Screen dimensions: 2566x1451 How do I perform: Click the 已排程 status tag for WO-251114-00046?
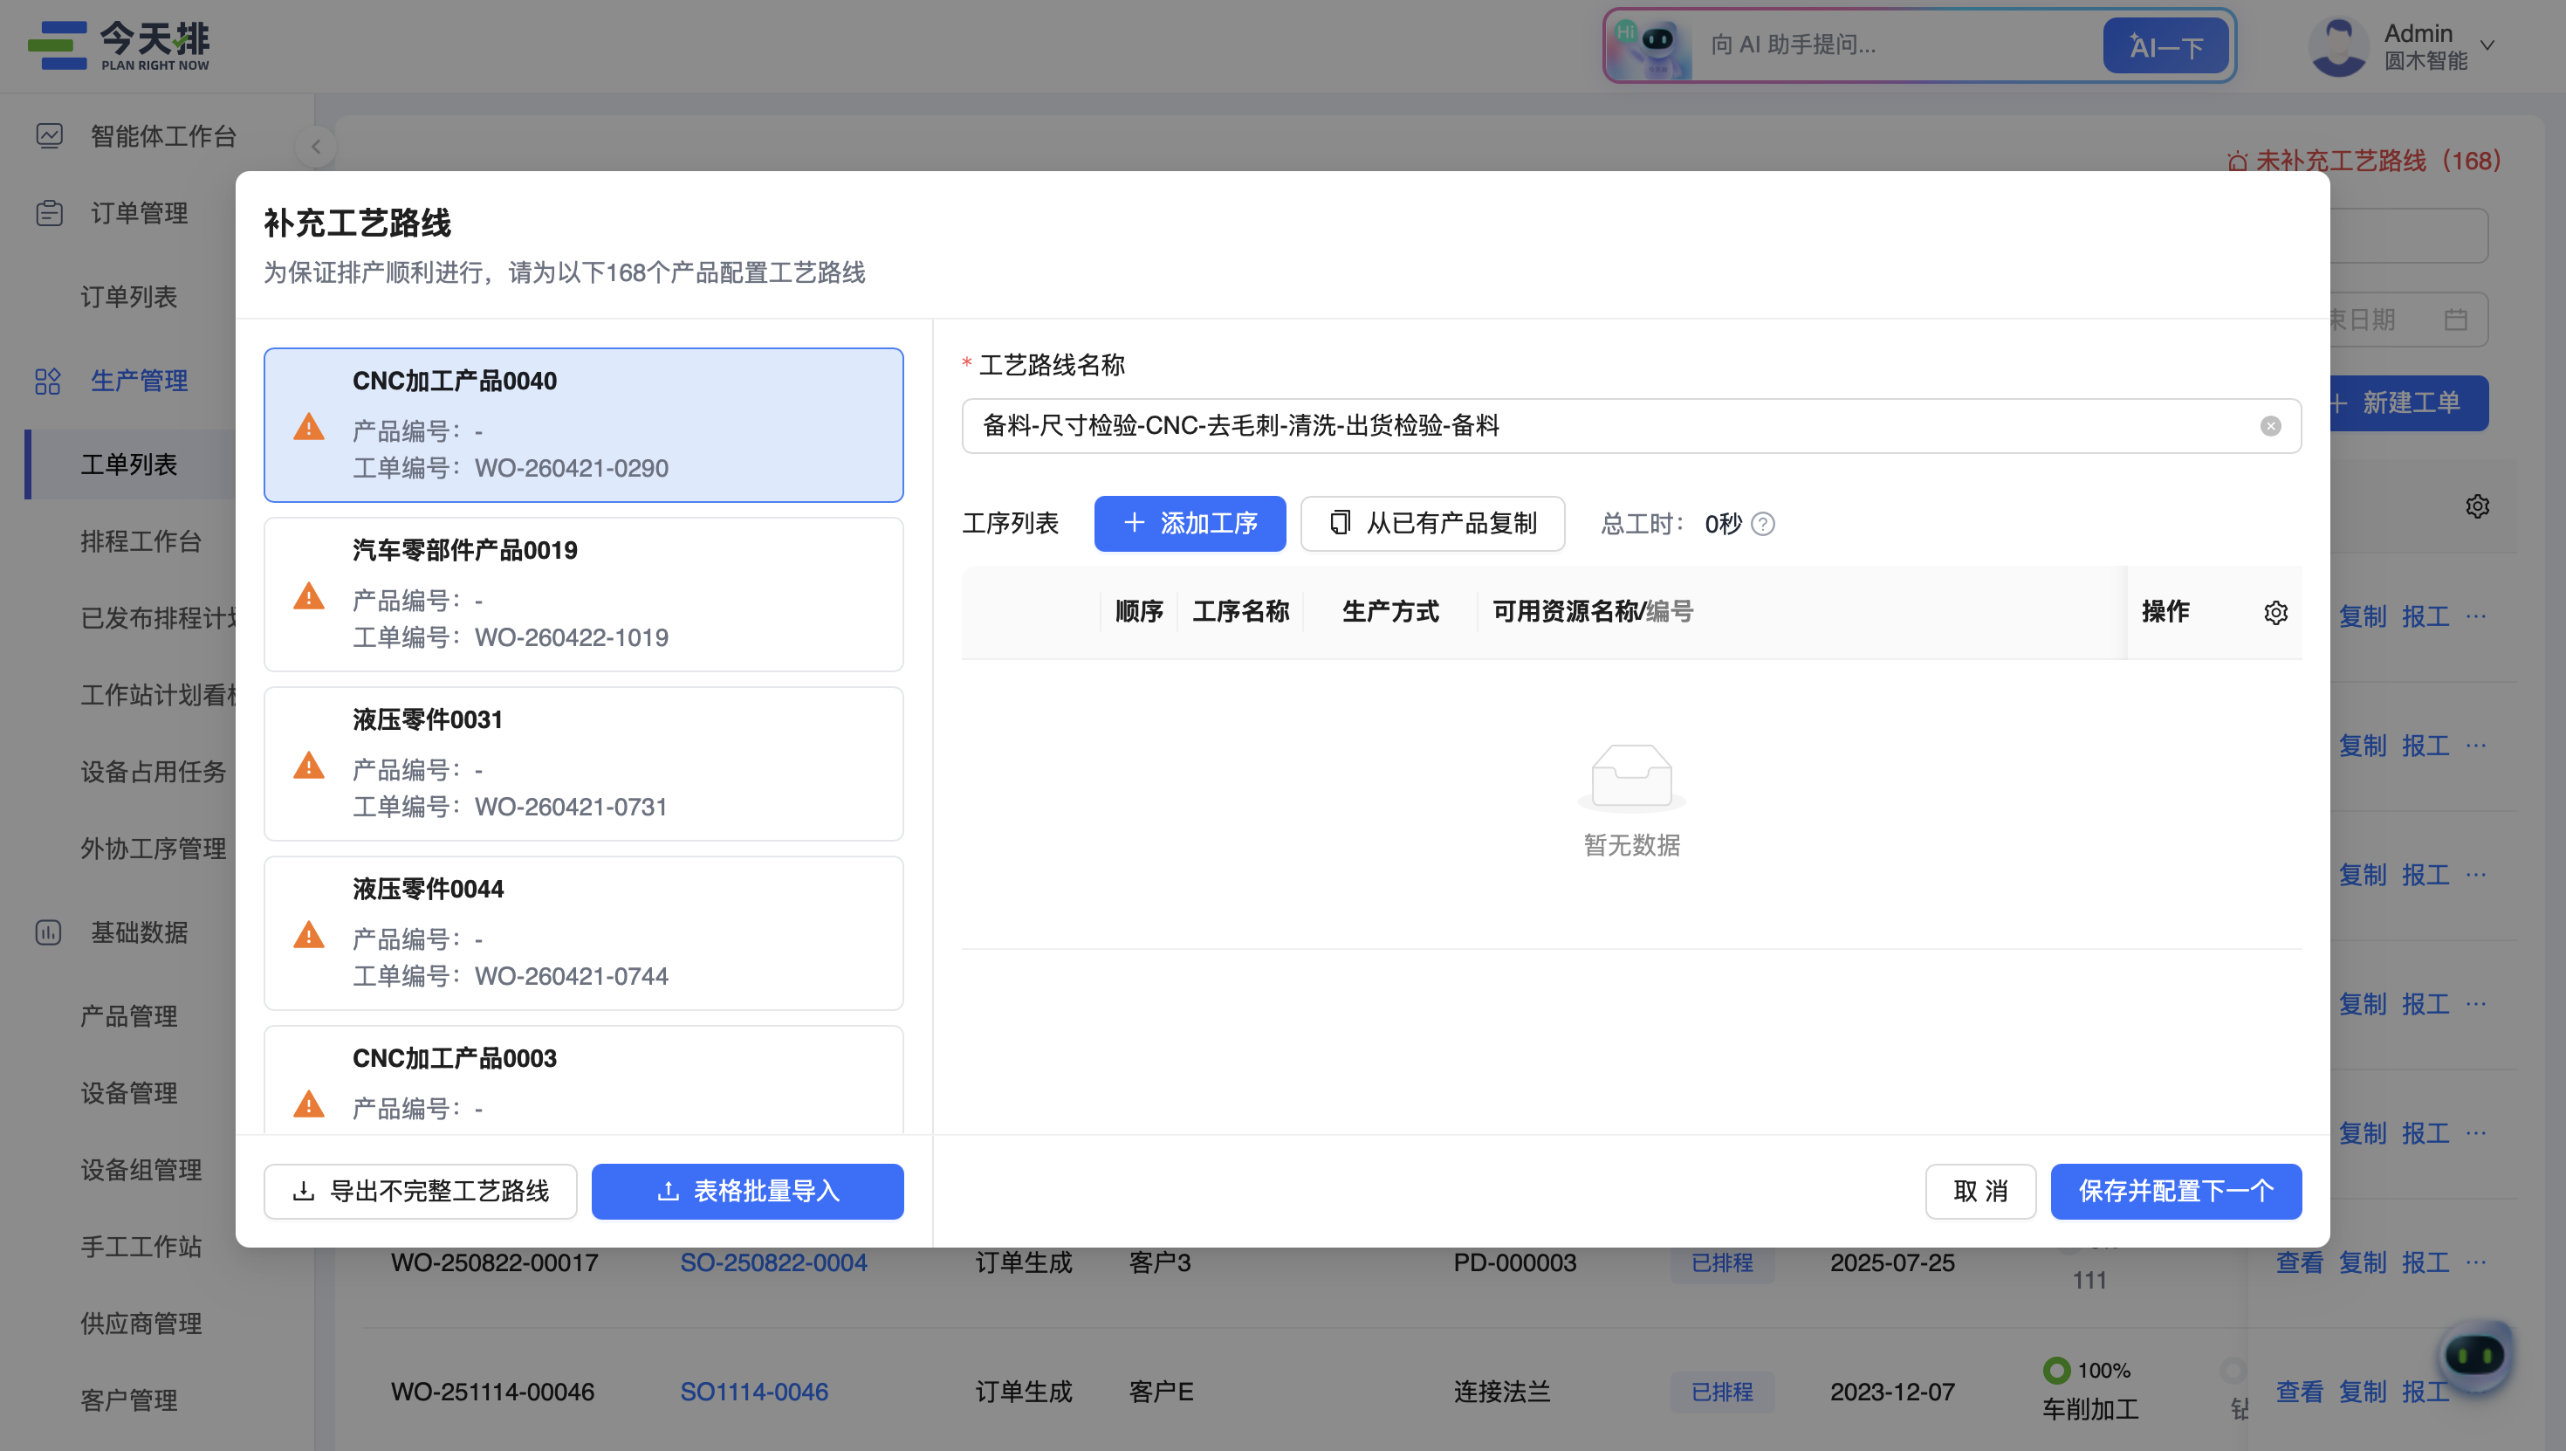coord(1721,1392)
